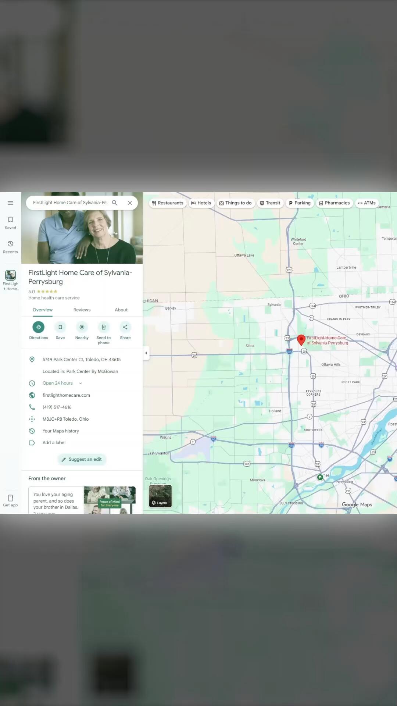Switch to the Reviews tab

[x=82, y=310]
